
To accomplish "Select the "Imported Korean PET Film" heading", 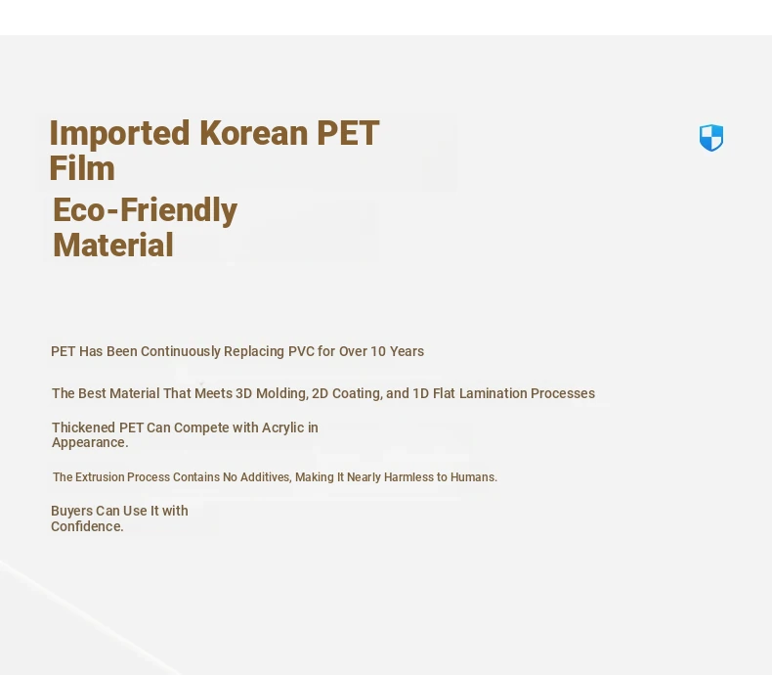I will [214, 151].
